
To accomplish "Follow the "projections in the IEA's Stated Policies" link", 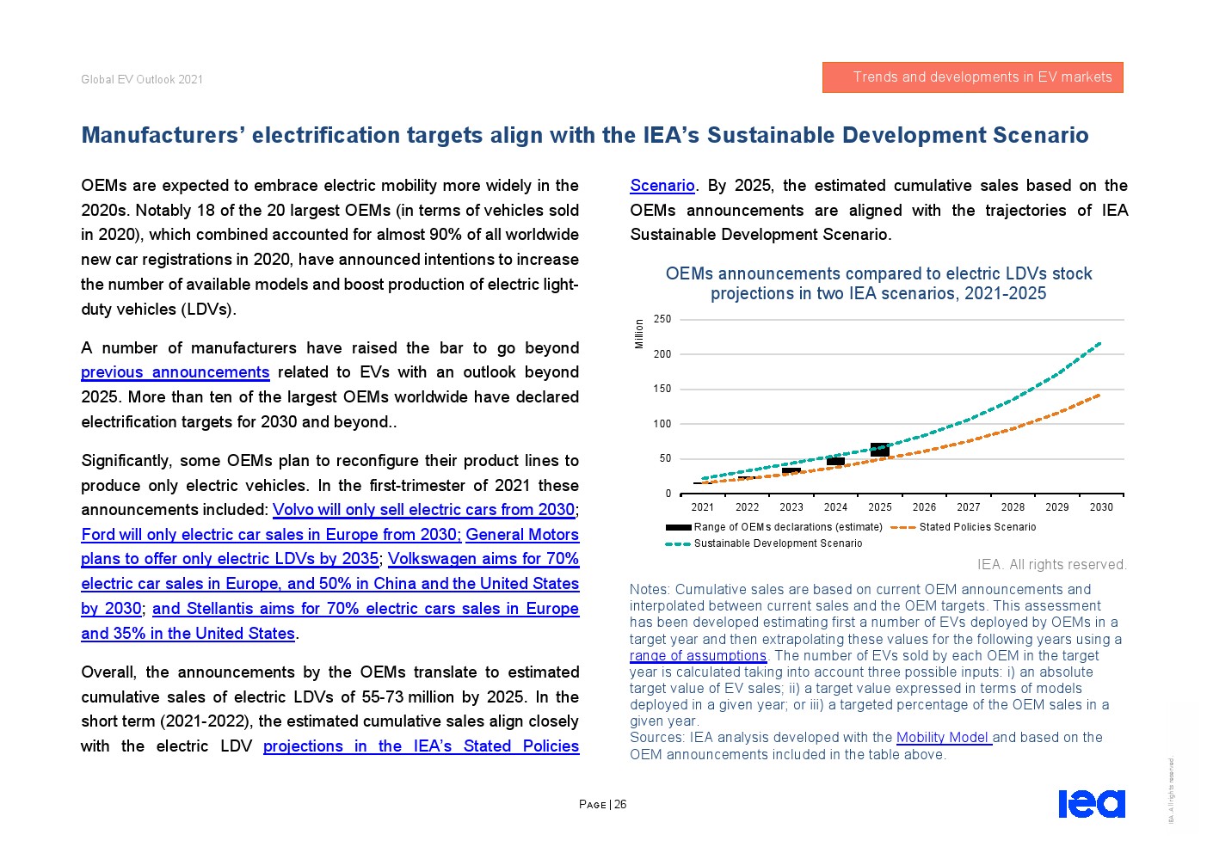I will click(x=421, y=746).
